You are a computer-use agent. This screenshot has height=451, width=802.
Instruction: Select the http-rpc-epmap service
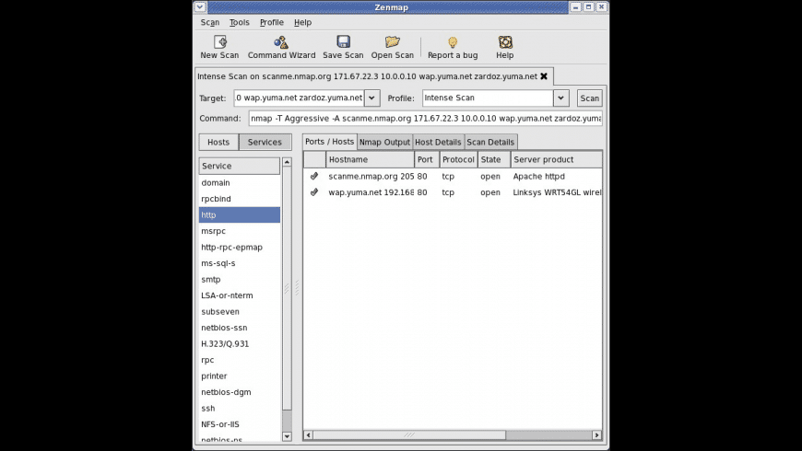[240, 248]
